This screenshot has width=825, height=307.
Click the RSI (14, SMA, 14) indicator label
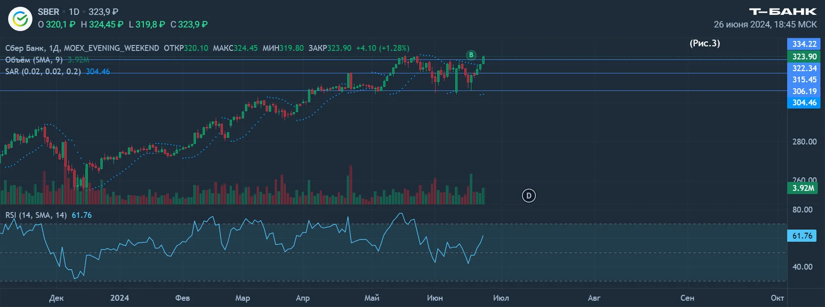[x=36, y=215]
